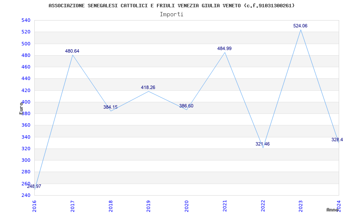Click the 2021 x-axis tick label
This screenshot has width=343, height=214.
[x=225, y=206]
